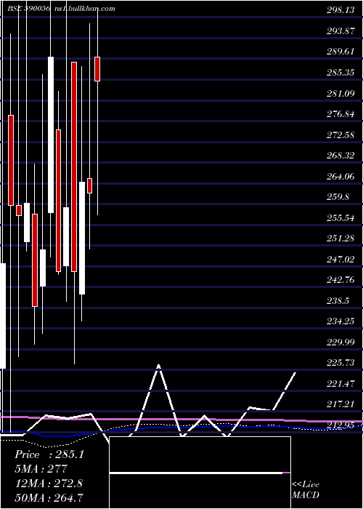Click the 259.8 price axis label
The height and width of the screenshot is (509, 363).
(x=338, y=197)
